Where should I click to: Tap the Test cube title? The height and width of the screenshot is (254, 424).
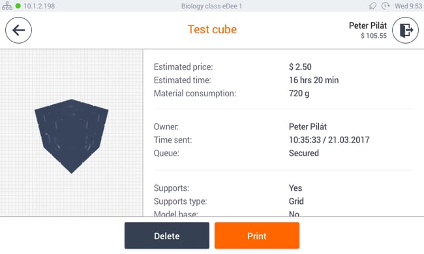[x=212, y=29]
